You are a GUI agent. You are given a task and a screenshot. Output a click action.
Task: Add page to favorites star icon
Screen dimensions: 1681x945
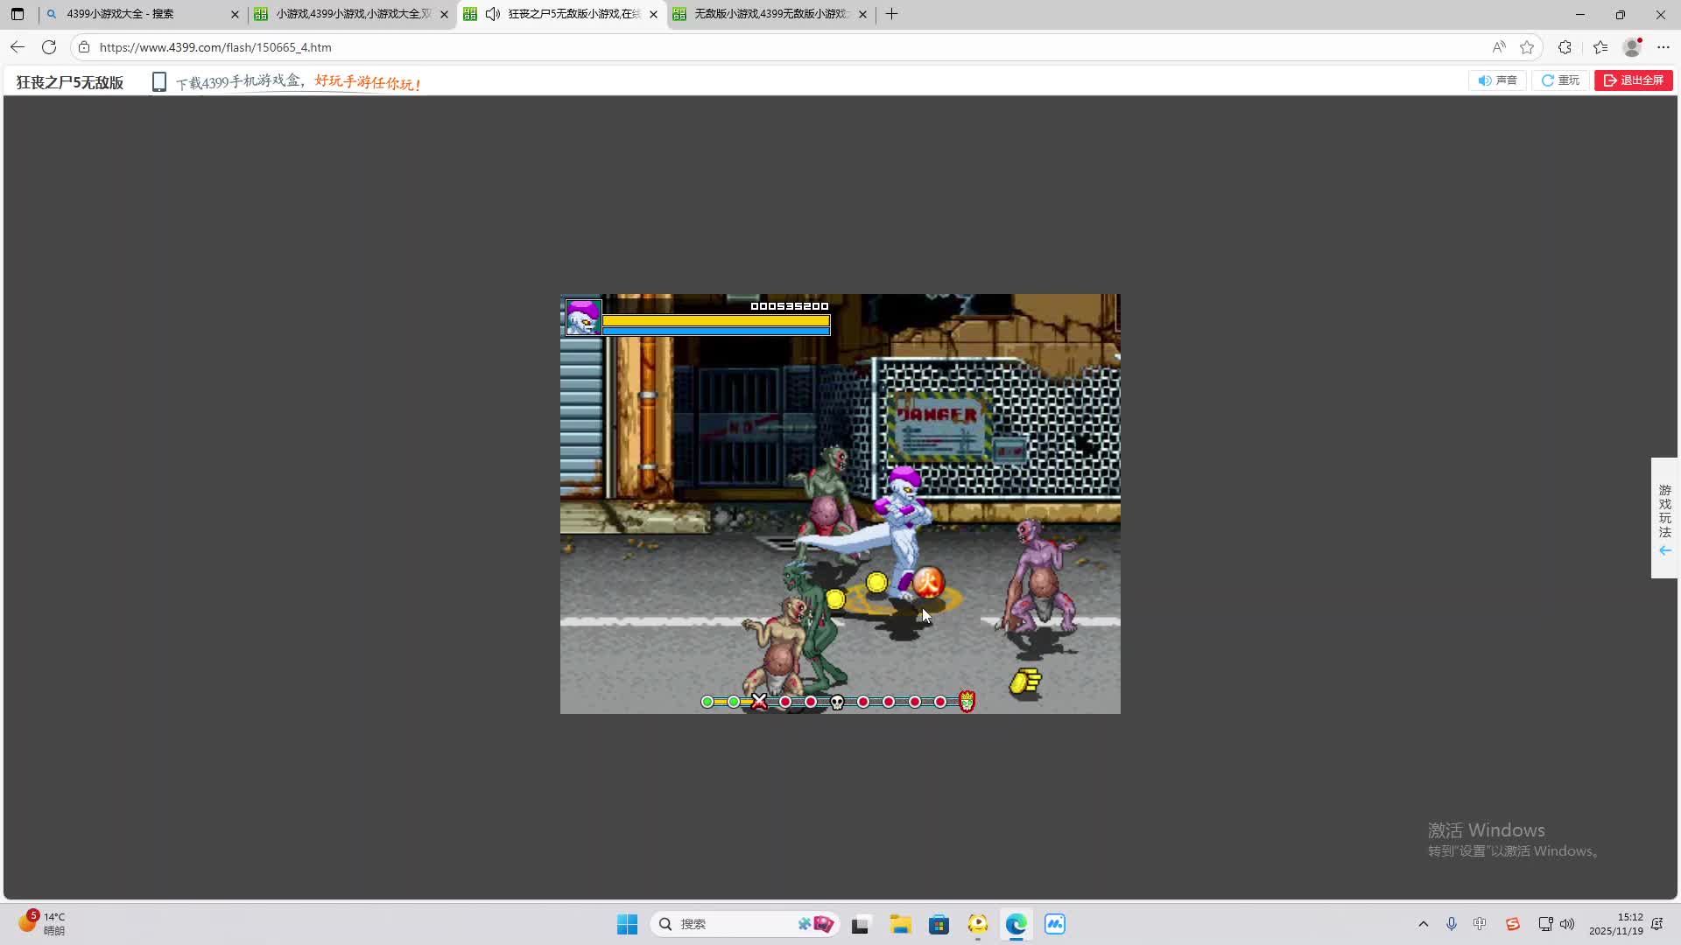point(1527,47)
